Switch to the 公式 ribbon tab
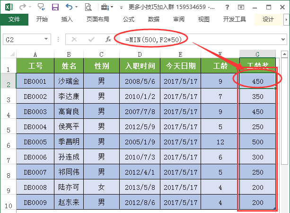The image size is (290, 213). [x=129, y=19]
